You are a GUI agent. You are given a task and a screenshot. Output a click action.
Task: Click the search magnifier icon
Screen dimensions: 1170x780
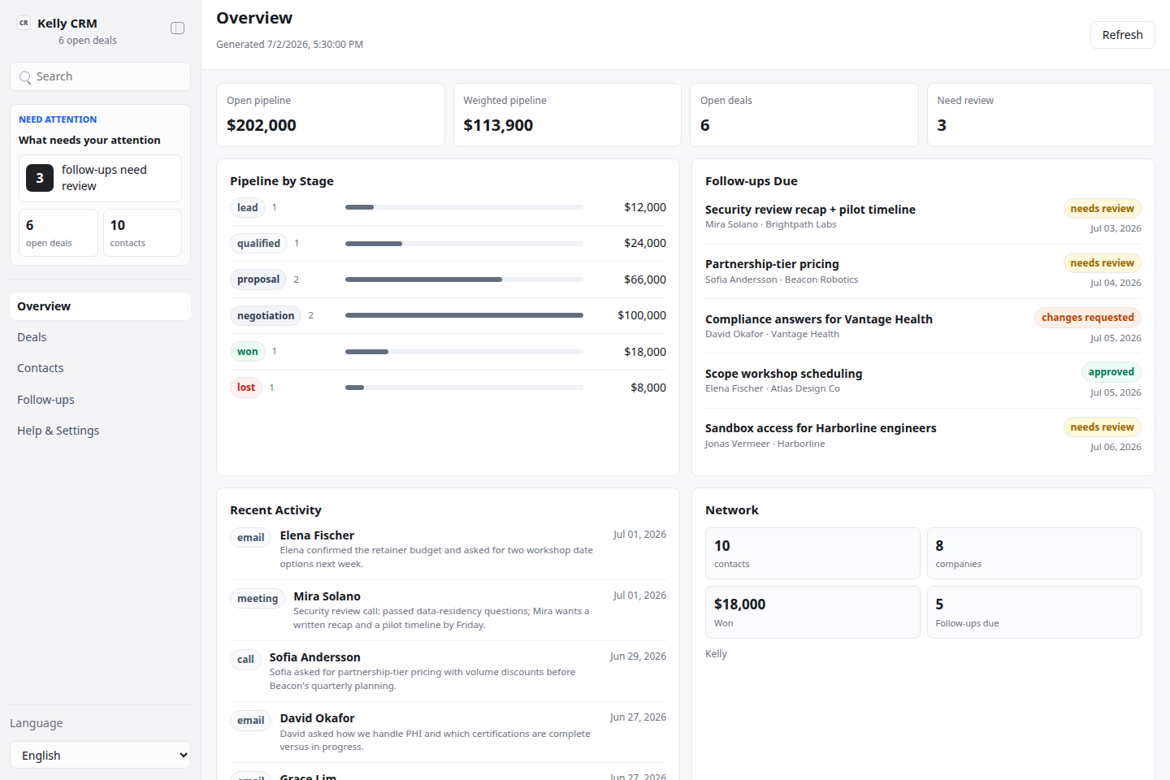coord(25,77)
